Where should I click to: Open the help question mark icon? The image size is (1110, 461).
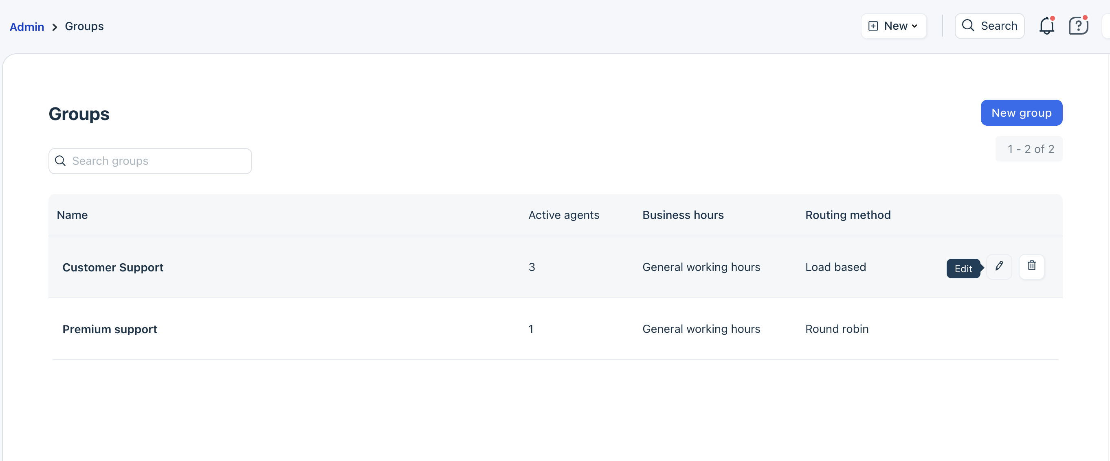(1078, 26)
